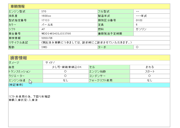Click the 損害情報 section header
Image resolution: width=180 pixels, height=128 pixels.
tap(18, 58)
